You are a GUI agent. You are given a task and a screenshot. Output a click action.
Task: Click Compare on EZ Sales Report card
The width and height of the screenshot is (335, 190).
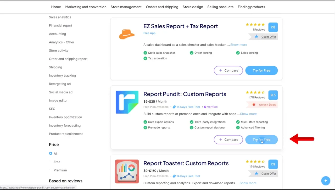[228, 70]
